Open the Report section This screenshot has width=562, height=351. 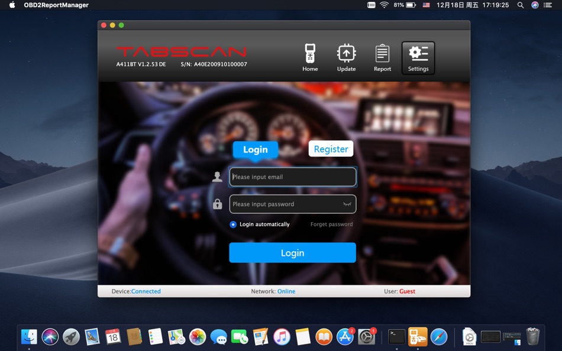(382, 58)
